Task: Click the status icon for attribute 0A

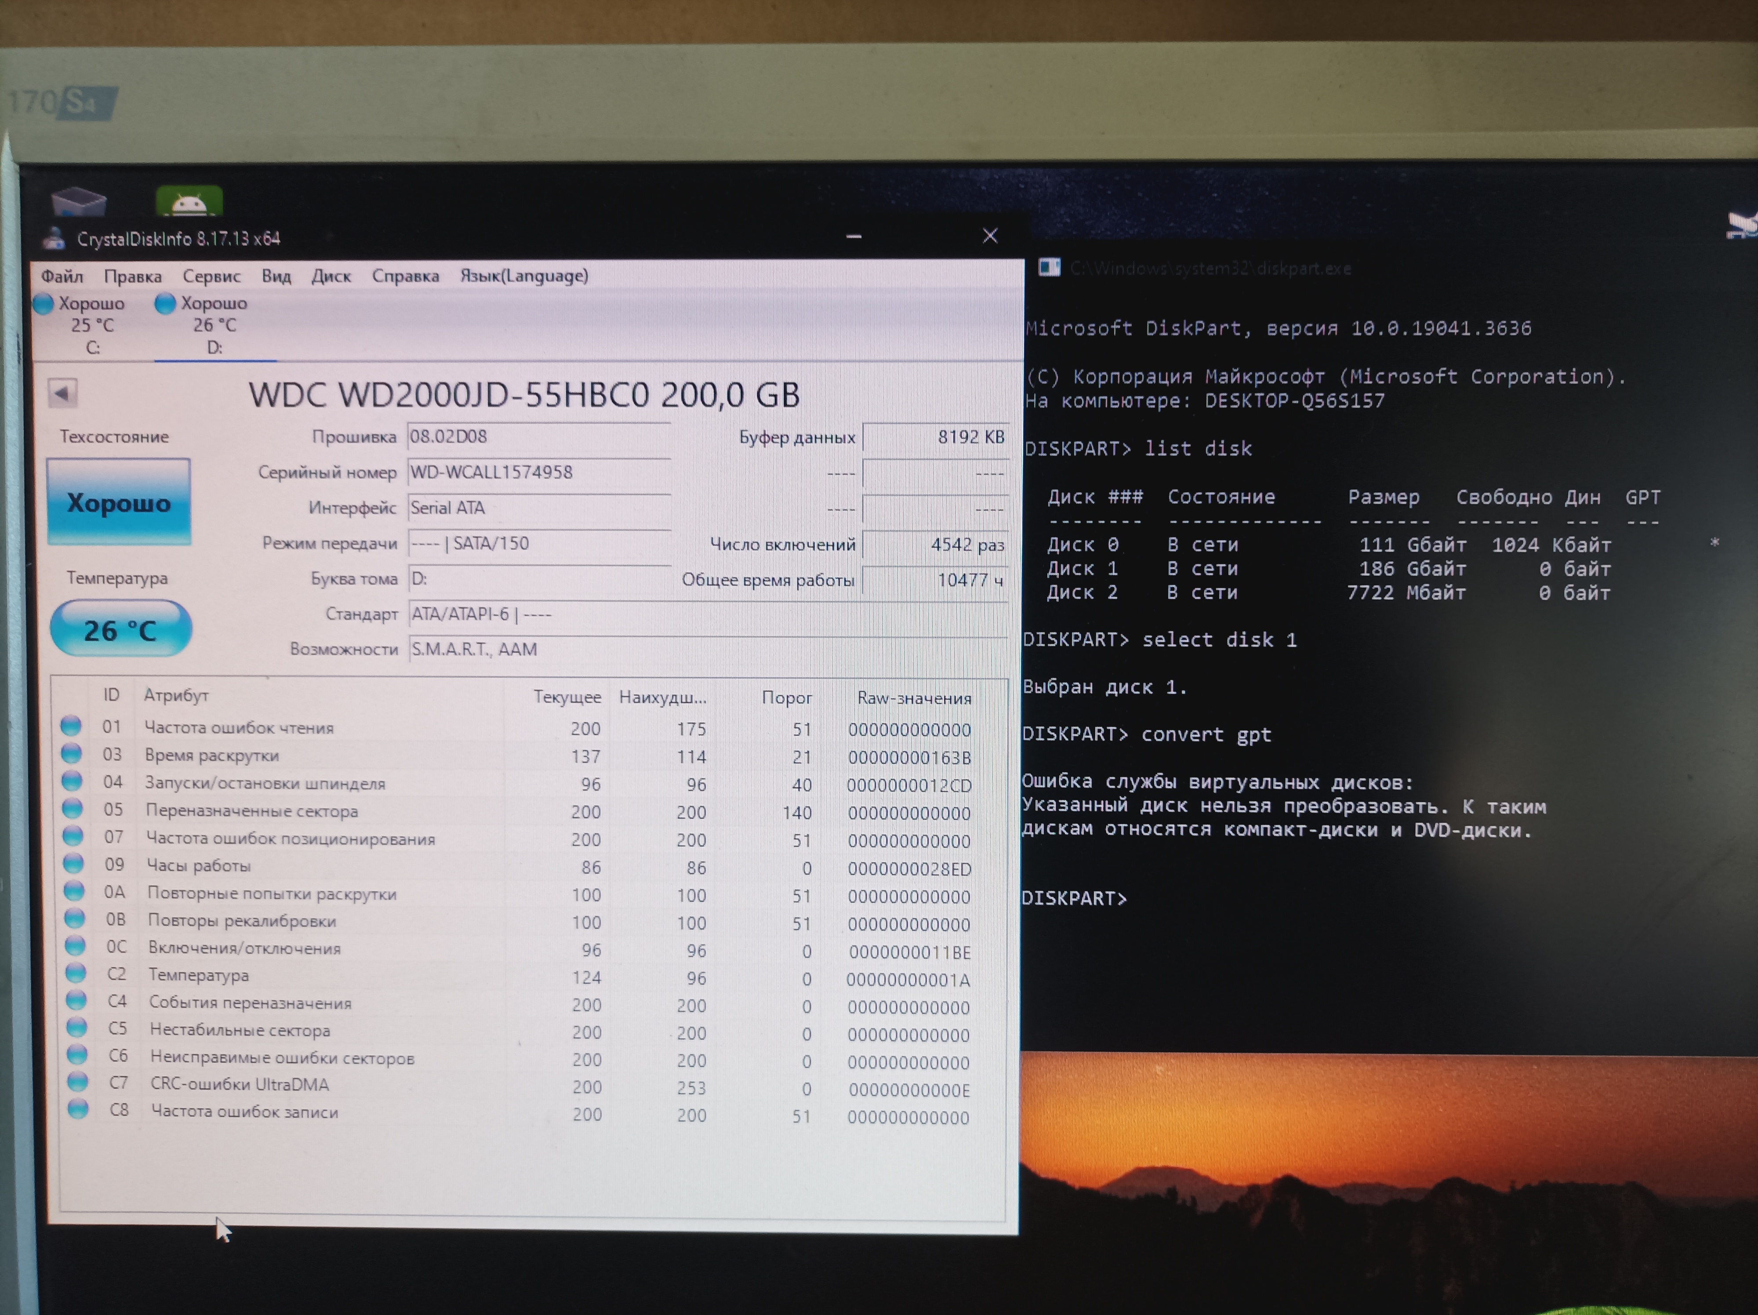Action: pyautogui.click(x=74, y=891)
